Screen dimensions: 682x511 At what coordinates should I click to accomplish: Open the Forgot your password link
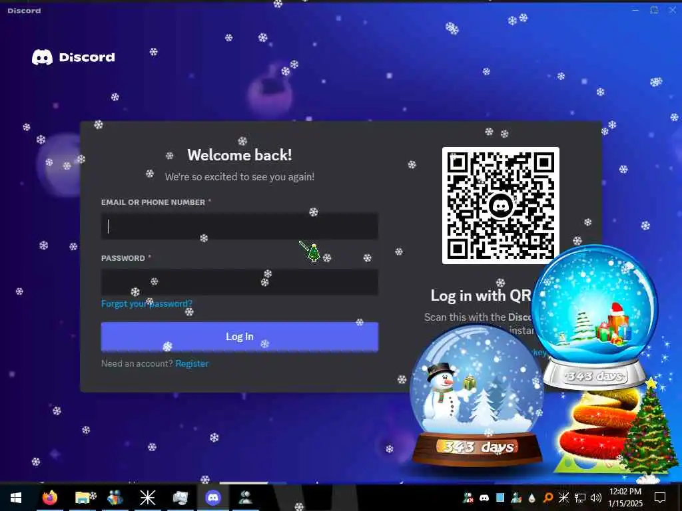(147, 303)
